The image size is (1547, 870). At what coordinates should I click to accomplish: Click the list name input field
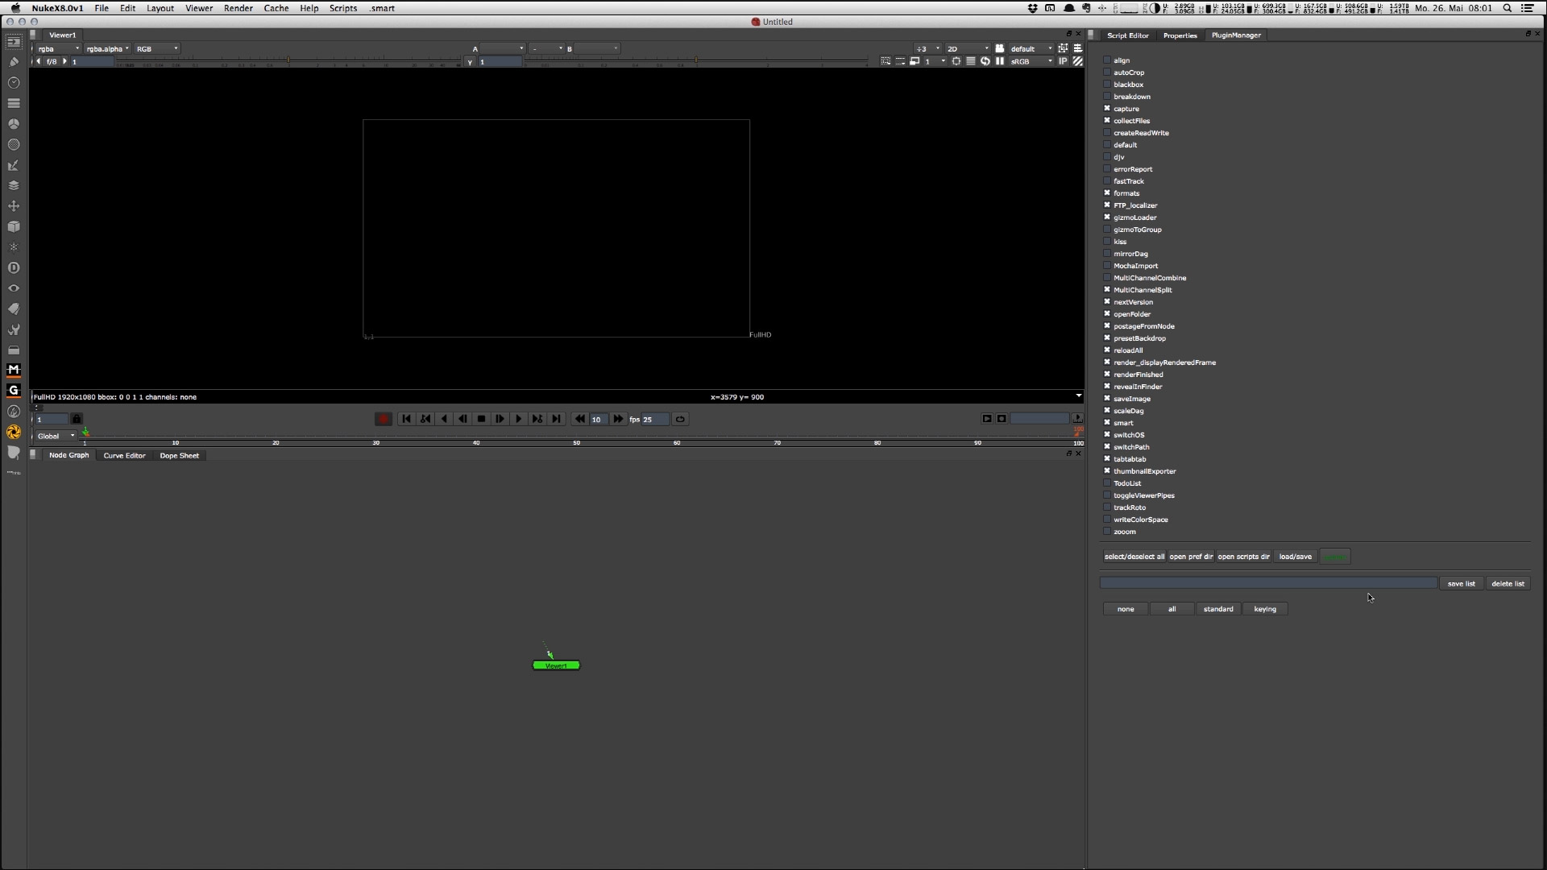pos(1268,583)
